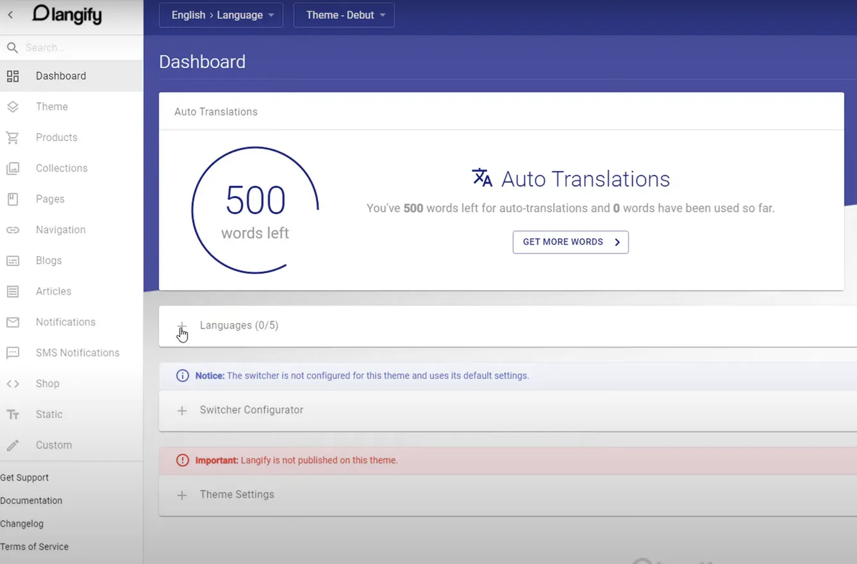Open the Terms of Service link
This screenshot has height=564, width=857.
[35, 547]
